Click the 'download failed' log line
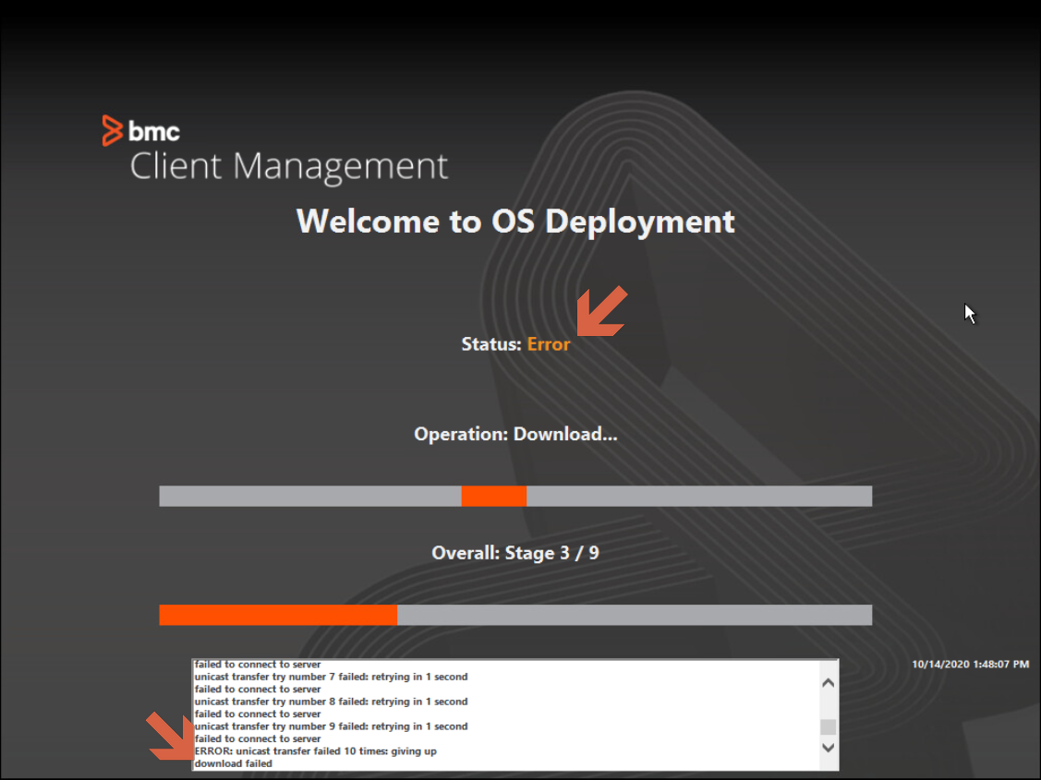 click(x=233, y=763)
